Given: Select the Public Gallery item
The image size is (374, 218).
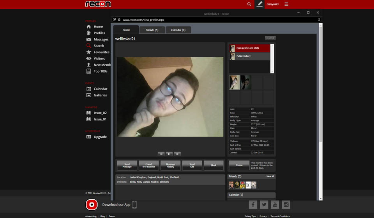Looking at the screenshot, I should pos(249,56).
